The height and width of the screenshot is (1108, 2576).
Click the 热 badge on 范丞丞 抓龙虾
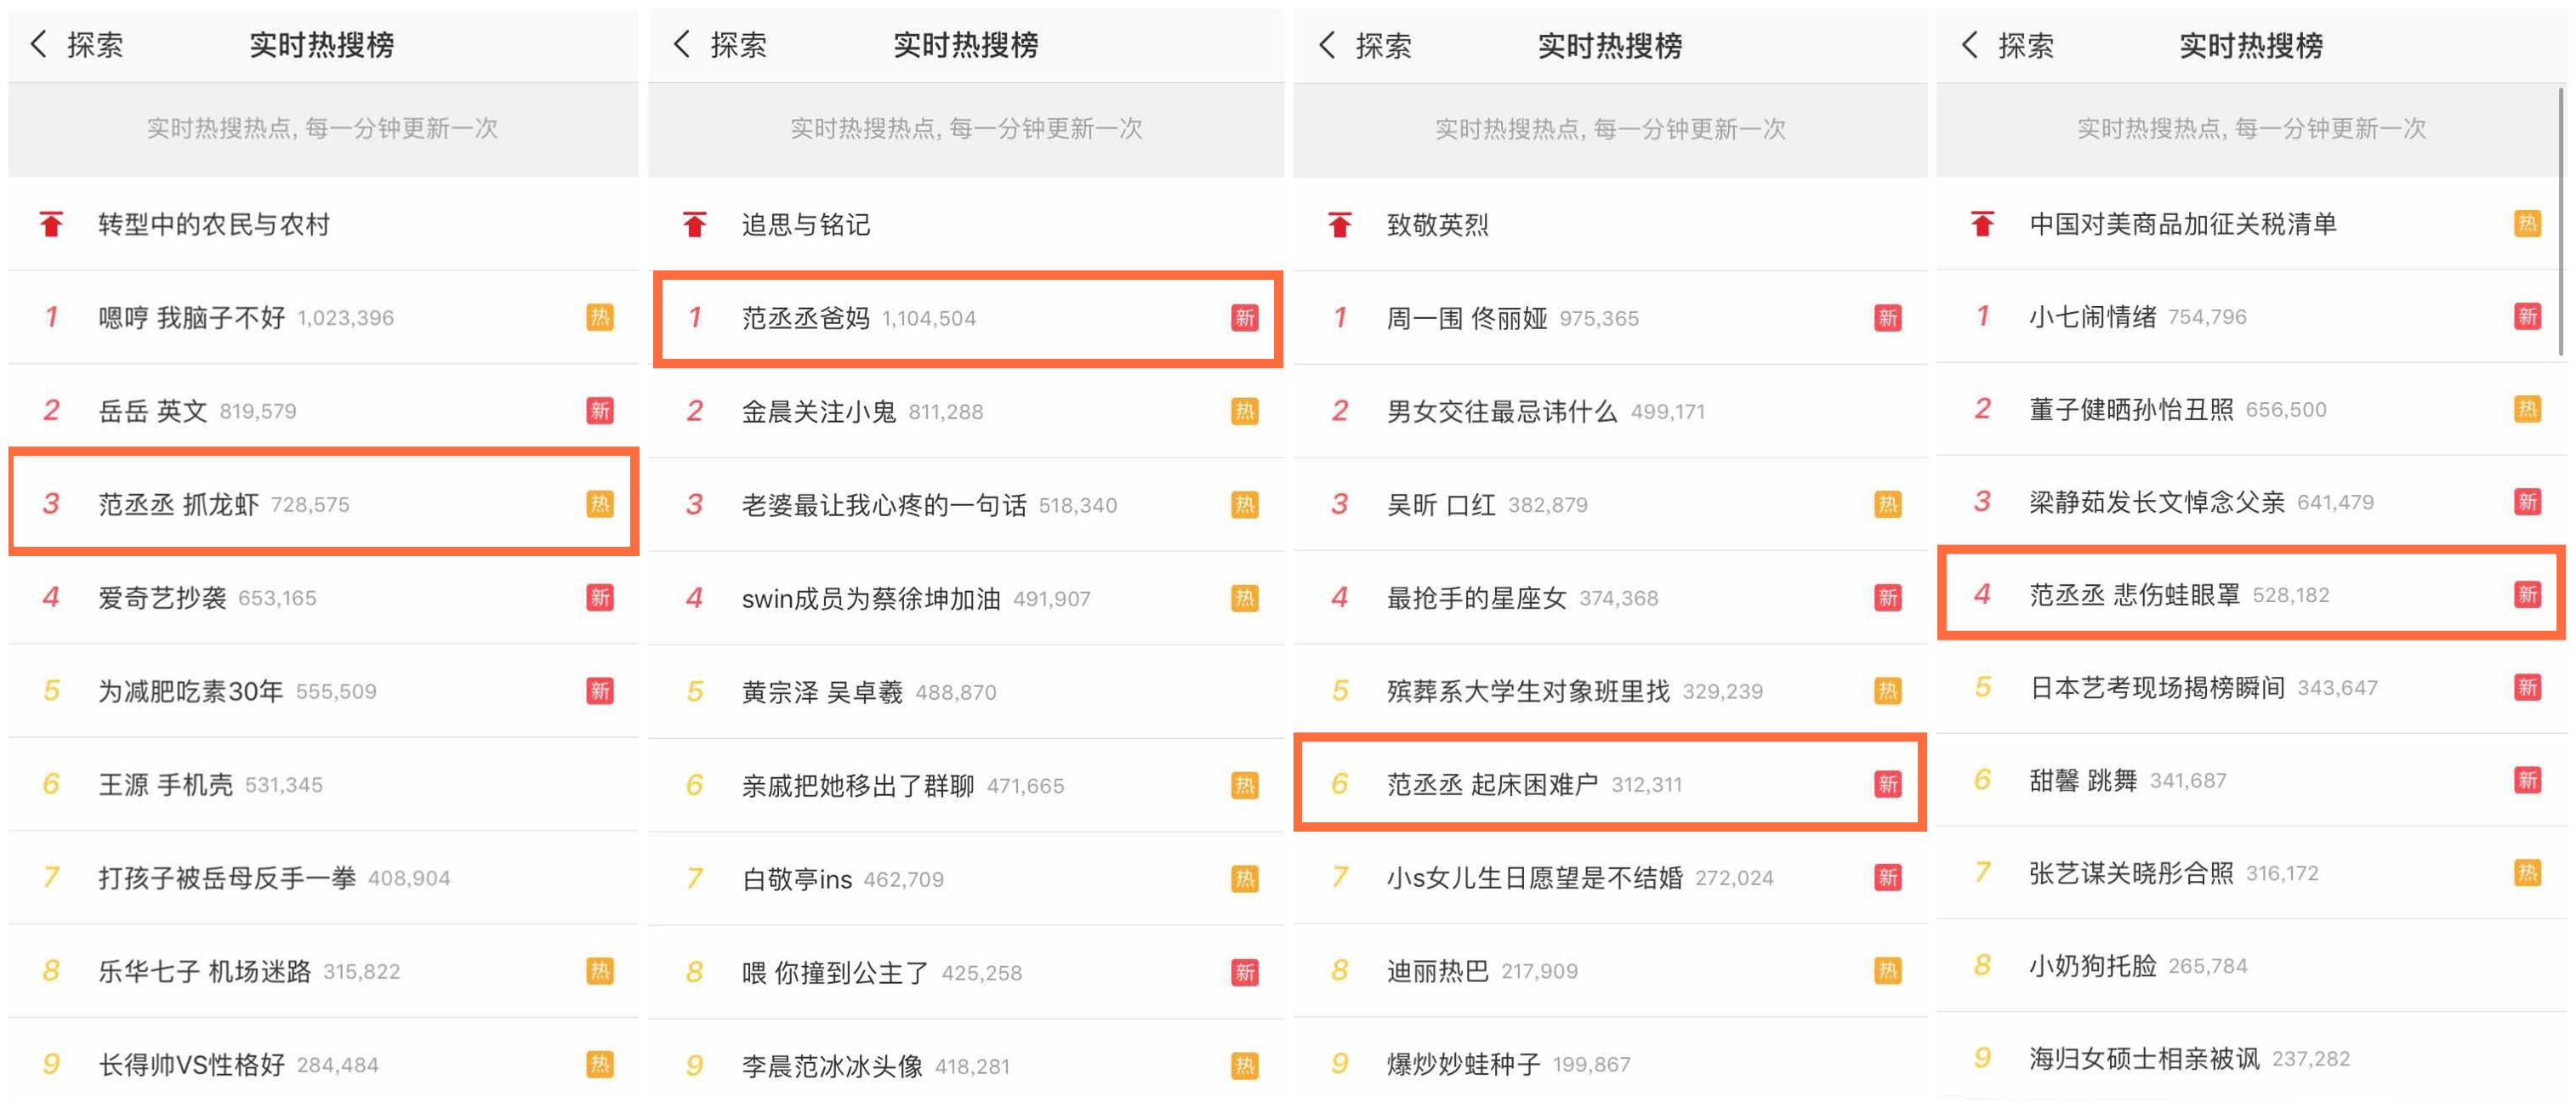tap(599, 504)
